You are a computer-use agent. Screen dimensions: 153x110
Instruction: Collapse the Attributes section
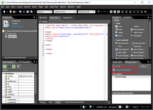(3, 73)
